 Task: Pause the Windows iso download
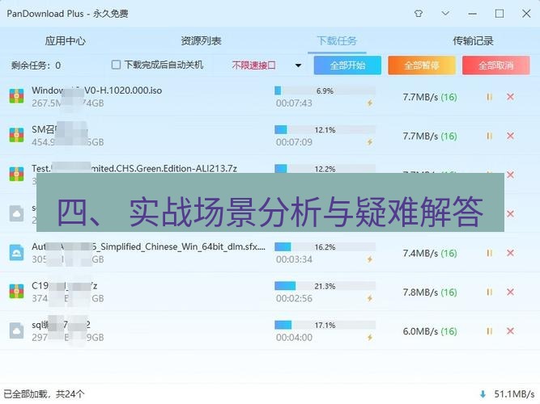(489, 97)
